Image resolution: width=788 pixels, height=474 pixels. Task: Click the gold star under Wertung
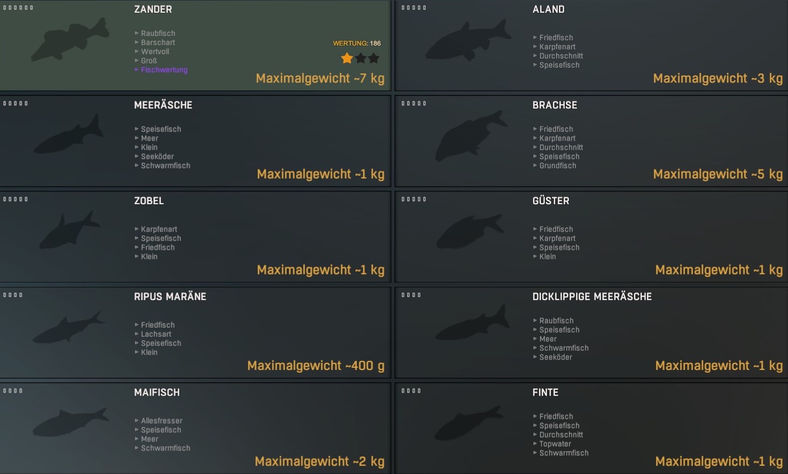pyautogui.click(x=347, y=58)
